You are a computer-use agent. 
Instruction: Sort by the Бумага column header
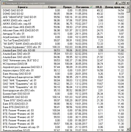[x=22, y=7]
